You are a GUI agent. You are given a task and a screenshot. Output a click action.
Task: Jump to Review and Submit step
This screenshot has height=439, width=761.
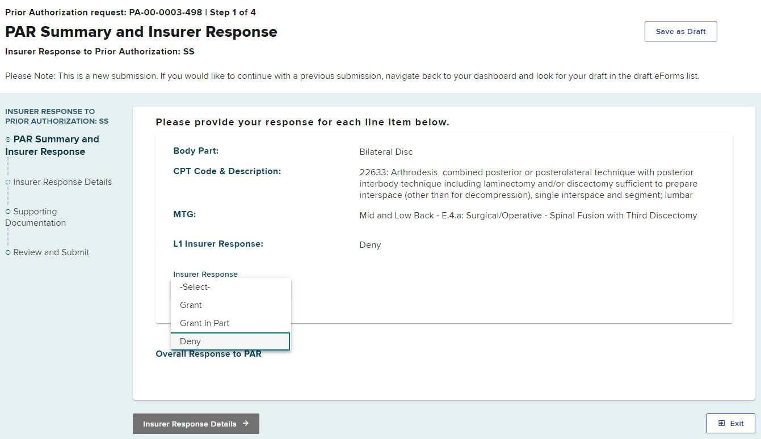pyautogui.click(x=51, y=252)
